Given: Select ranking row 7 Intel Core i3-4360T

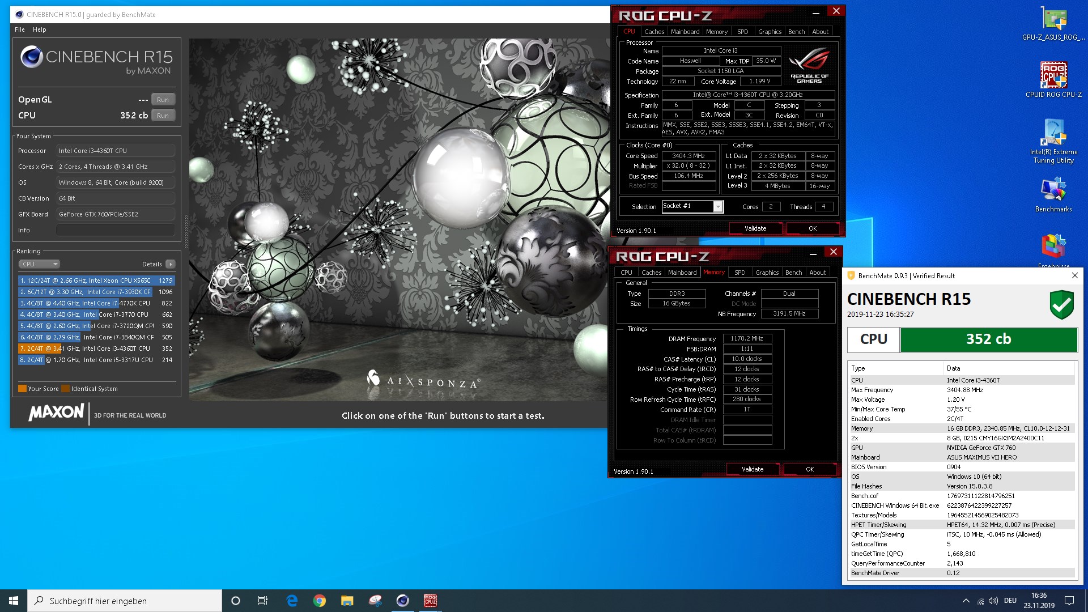Looking at the screenshot, I should pos(96,348).
